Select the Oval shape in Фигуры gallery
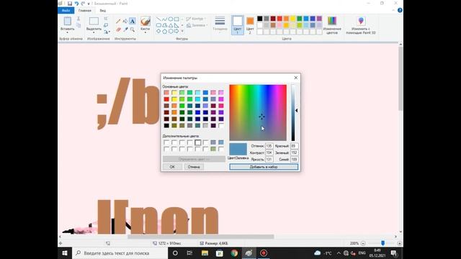 pos(171,19)
